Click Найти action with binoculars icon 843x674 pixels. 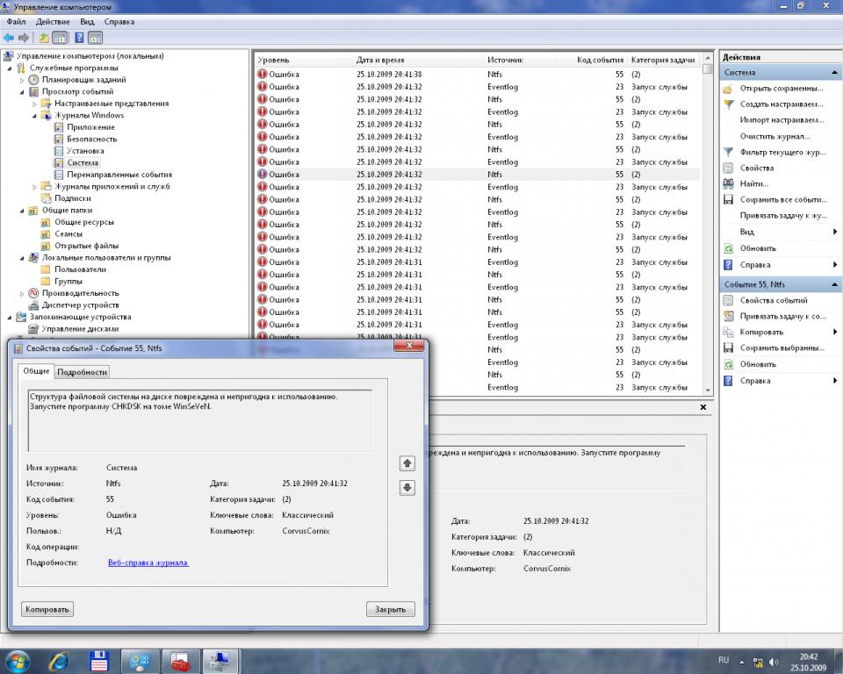pyautogui.click(x=753, y=183)
